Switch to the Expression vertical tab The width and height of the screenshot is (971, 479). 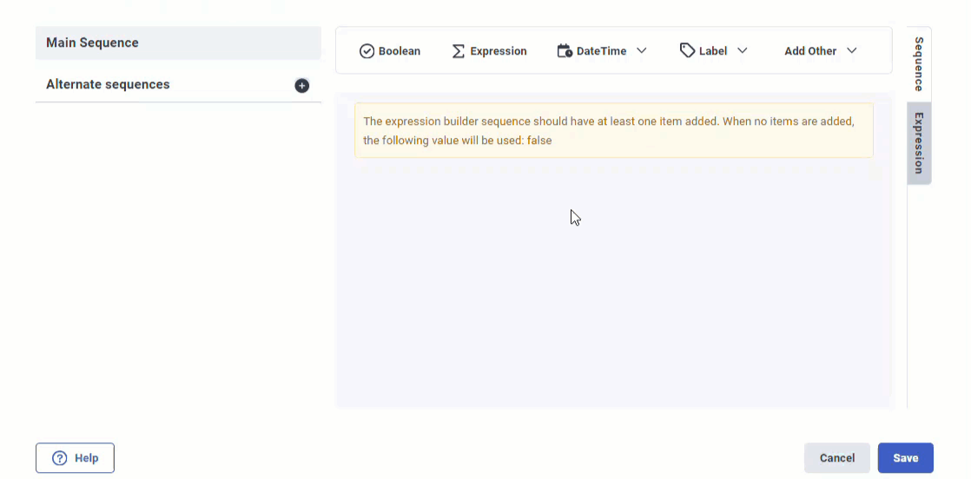919,143
